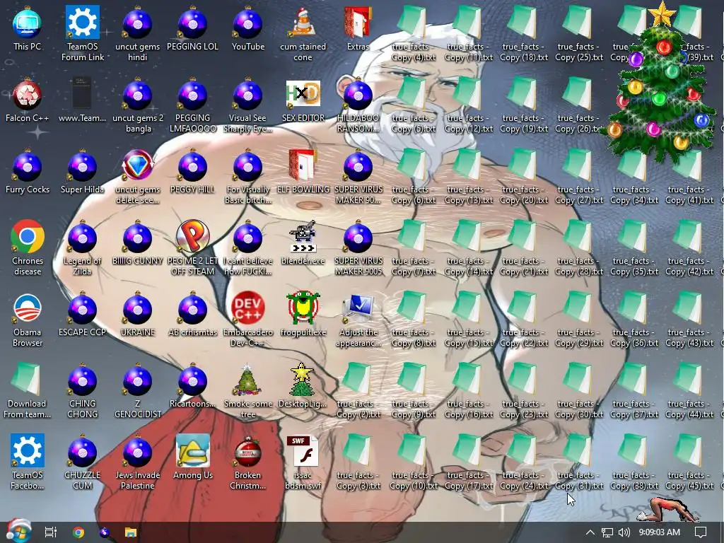Open File Explorer from the taskbar

point(131,532)
